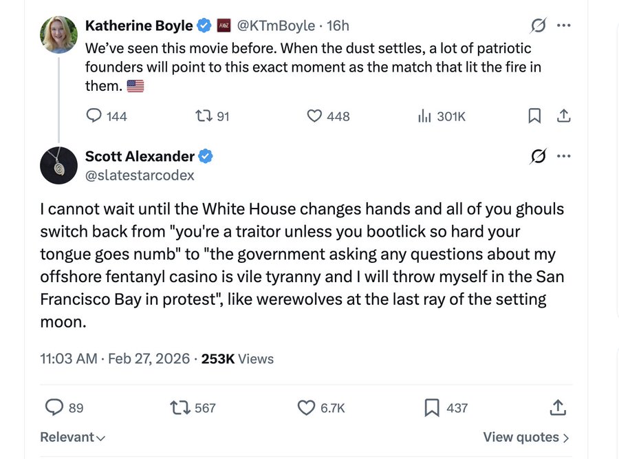The width and height of the screenshot is (619, 459).
Task: Like Scott Alexander's tweet with 6.7K likes
Action: [307, 408]
